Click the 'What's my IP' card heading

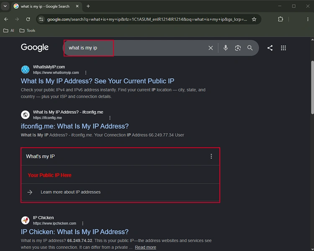[x=40, y=156]
